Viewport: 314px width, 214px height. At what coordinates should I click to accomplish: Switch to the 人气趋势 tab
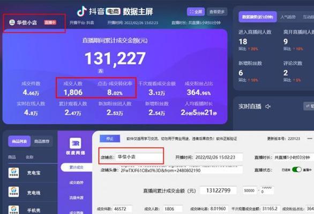pyautogui.click(x=288, y=17)
